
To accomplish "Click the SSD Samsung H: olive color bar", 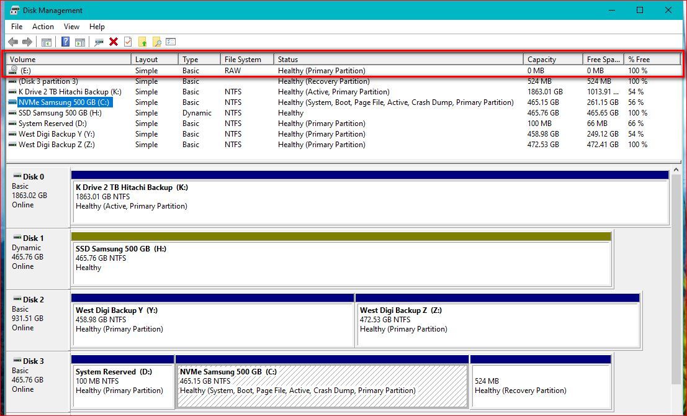I will click(341, 237).
